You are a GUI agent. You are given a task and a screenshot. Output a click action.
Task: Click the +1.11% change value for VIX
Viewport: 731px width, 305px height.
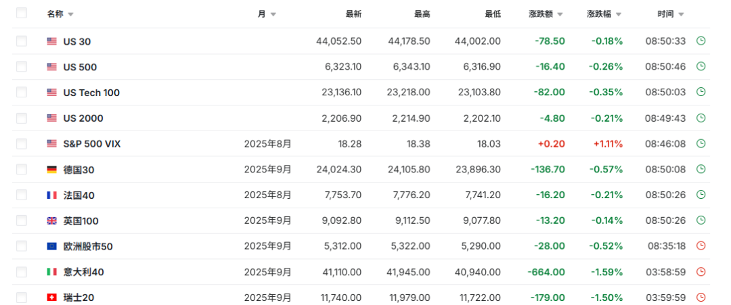608,143
